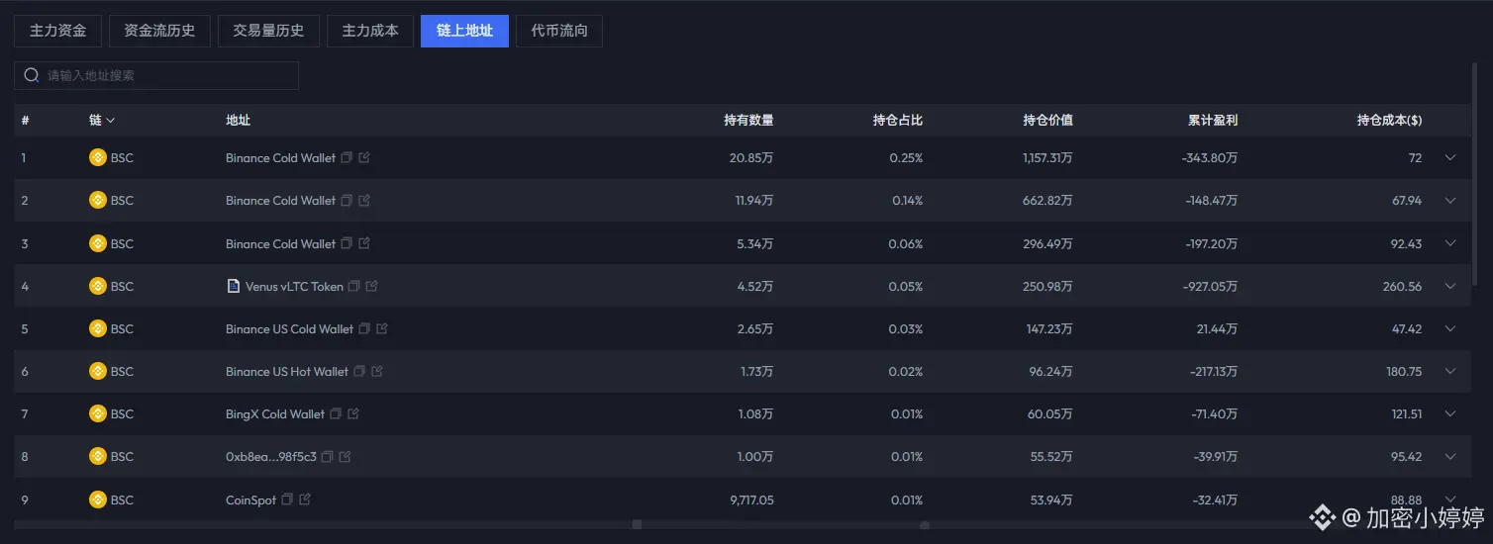
Task: Click the Venus vLTC contract document icon
Action: pyautogui.click(x=234, y=287)
